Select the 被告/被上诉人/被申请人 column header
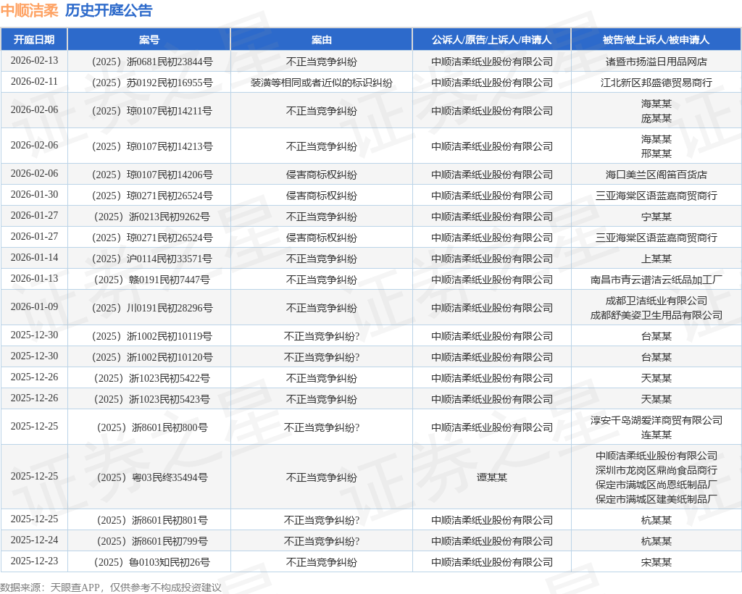Viewport: 742px width, 594px height. click(x=656, y=40)
